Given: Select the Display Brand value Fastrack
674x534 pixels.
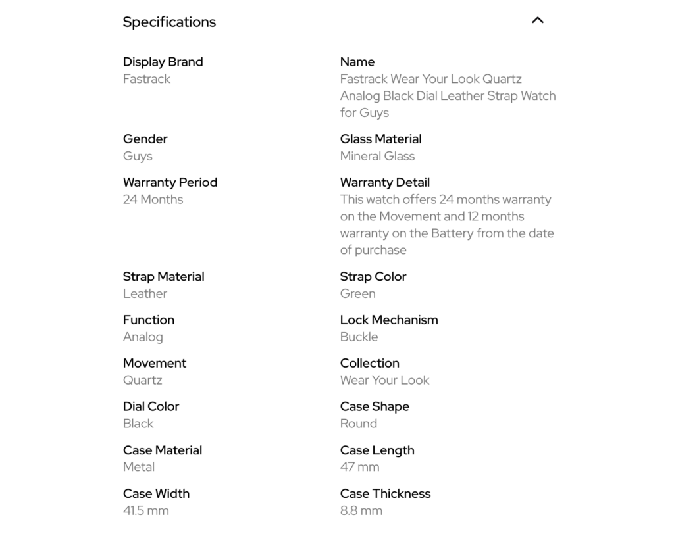Looking at the screenshot, I should pos(147,79).
